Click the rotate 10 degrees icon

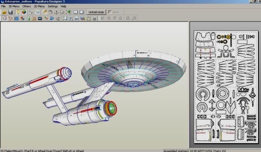coord(128,18)
